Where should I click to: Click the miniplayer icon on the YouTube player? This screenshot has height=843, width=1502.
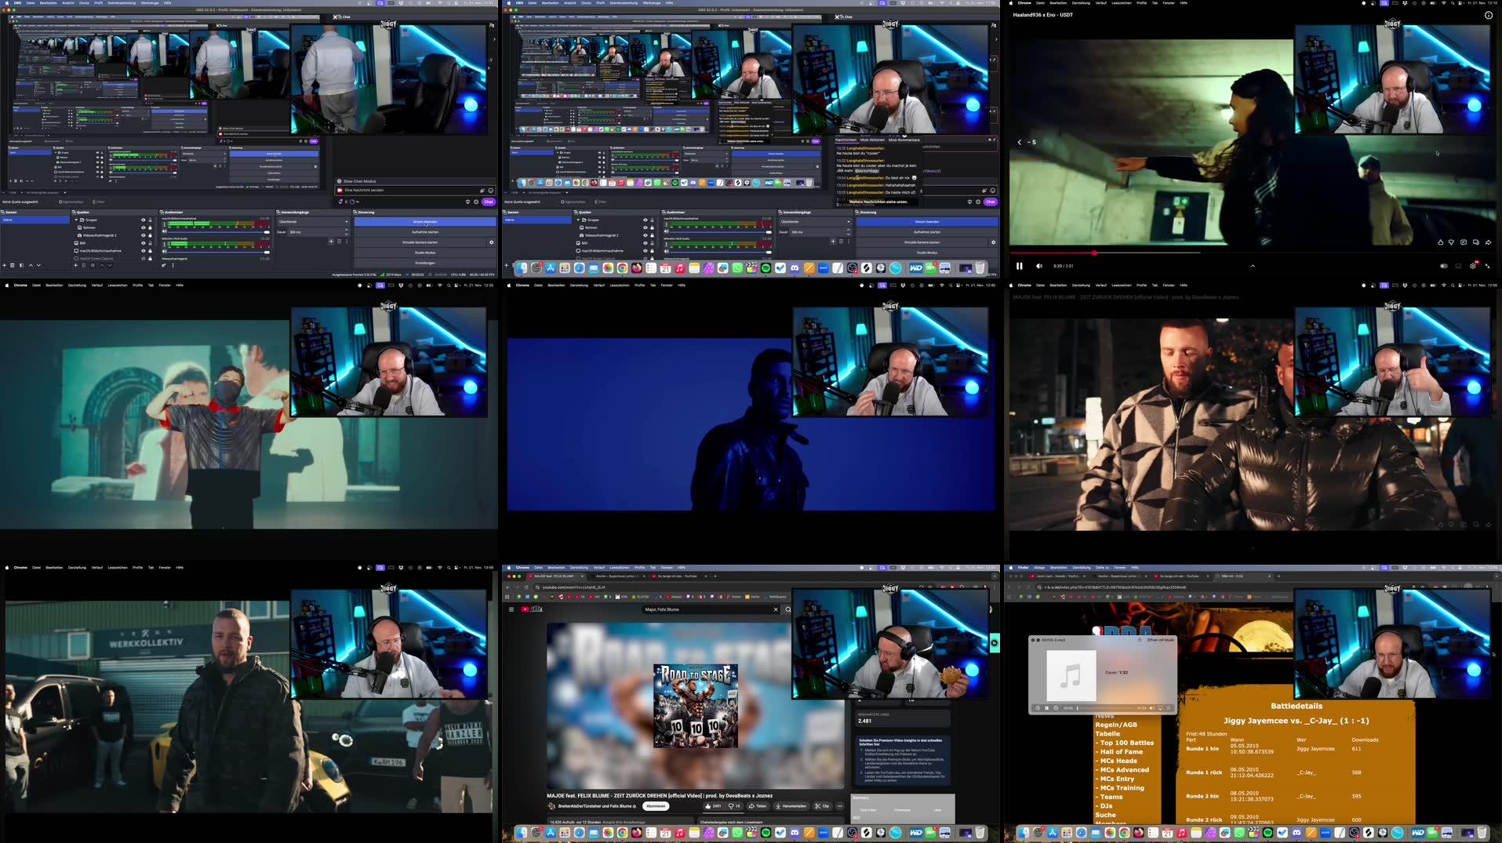1458,266
